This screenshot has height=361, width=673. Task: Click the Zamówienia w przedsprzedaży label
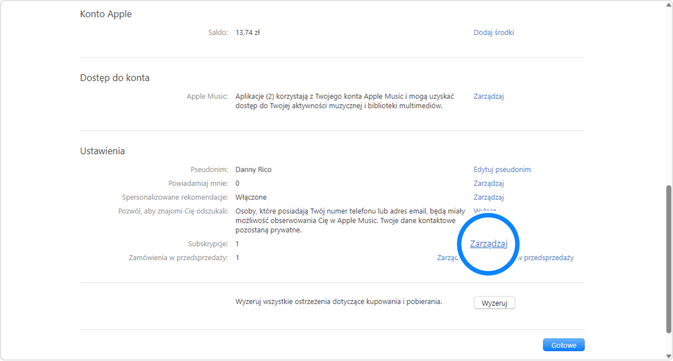click(178, 258)
